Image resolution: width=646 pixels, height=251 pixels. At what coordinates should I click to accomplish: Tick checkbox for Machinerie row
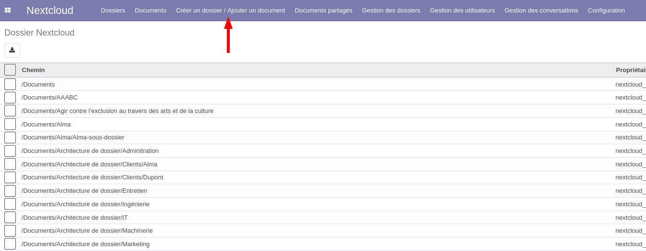10,231
